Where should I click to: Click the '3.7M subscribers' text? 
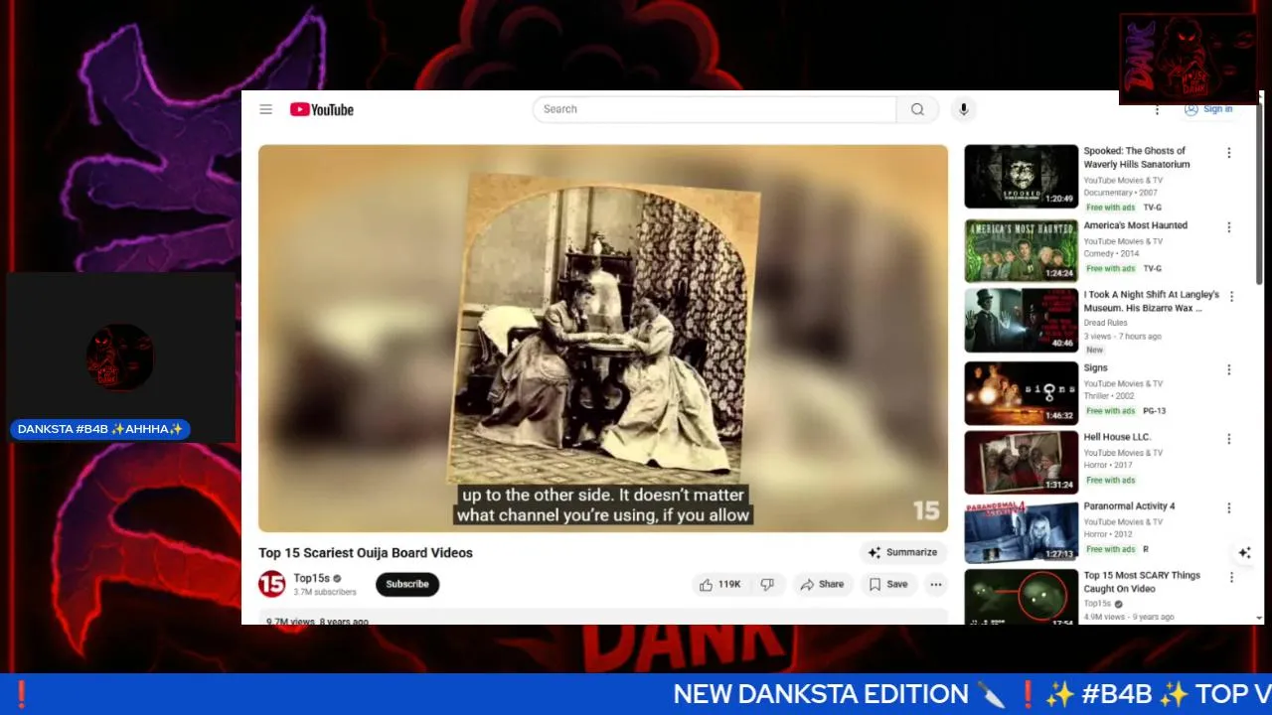point(325,592)
